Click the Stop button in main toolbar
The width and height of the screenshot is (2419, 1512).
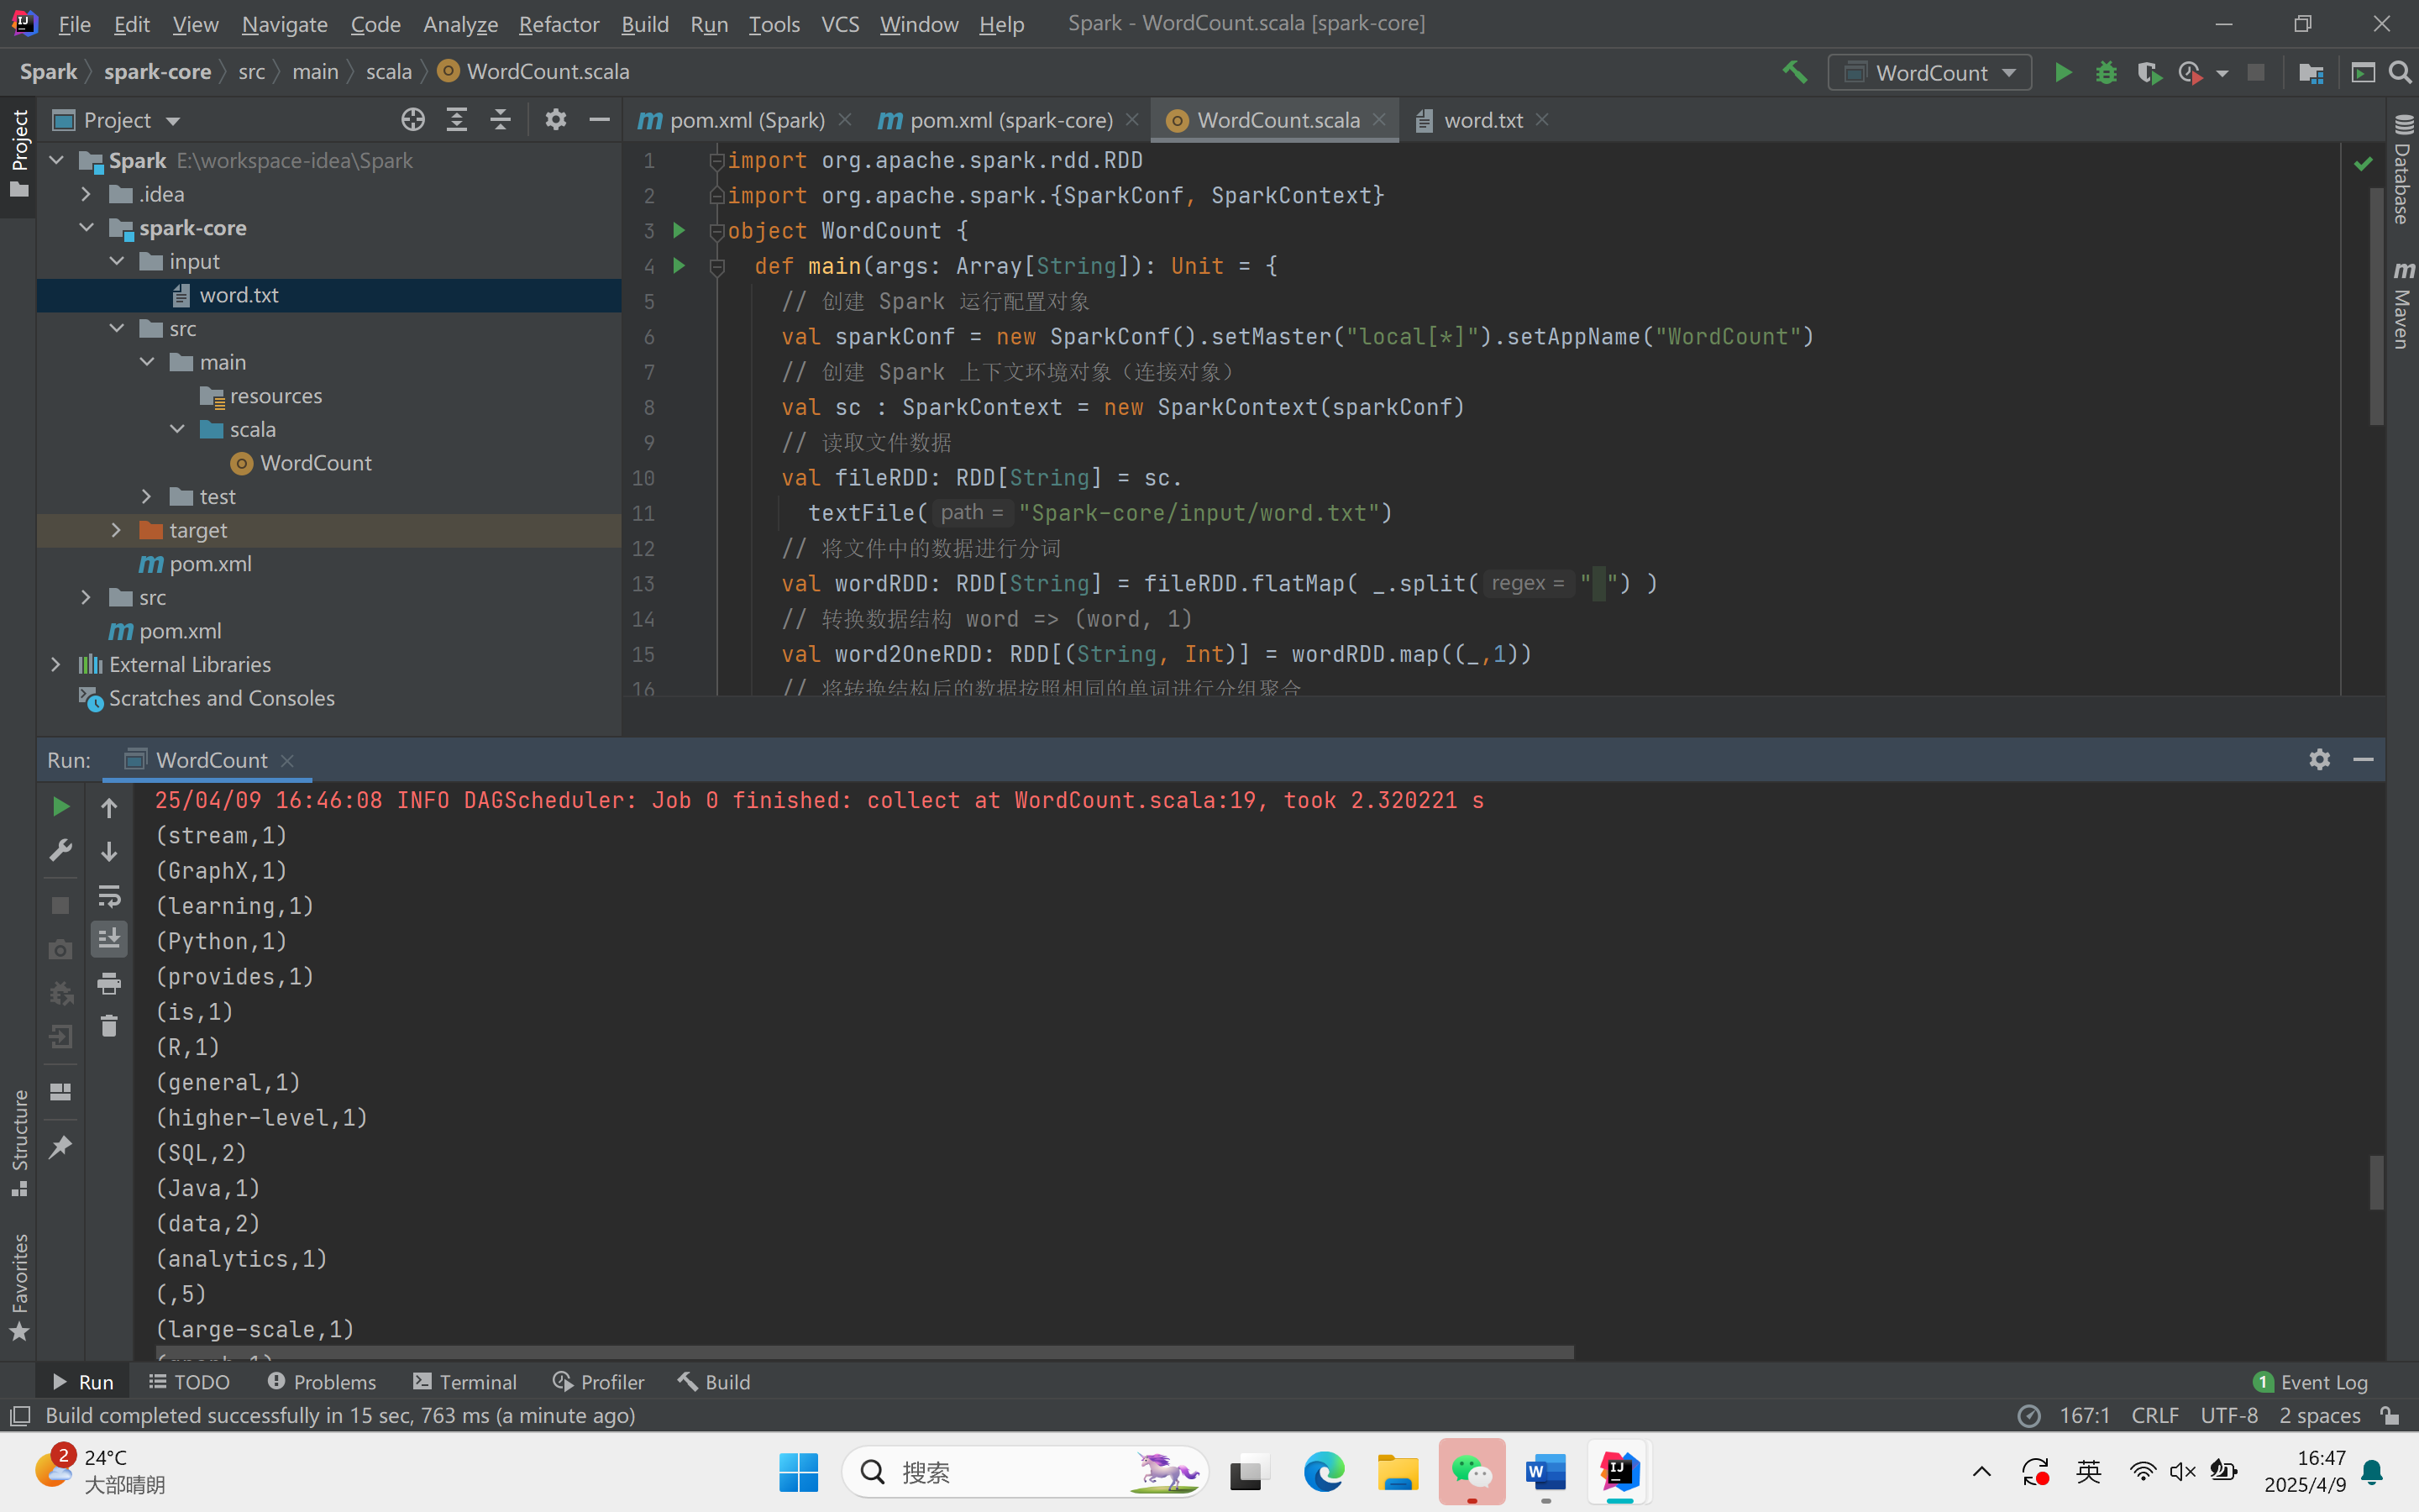pyautogui.click(x=2255, y=72)
